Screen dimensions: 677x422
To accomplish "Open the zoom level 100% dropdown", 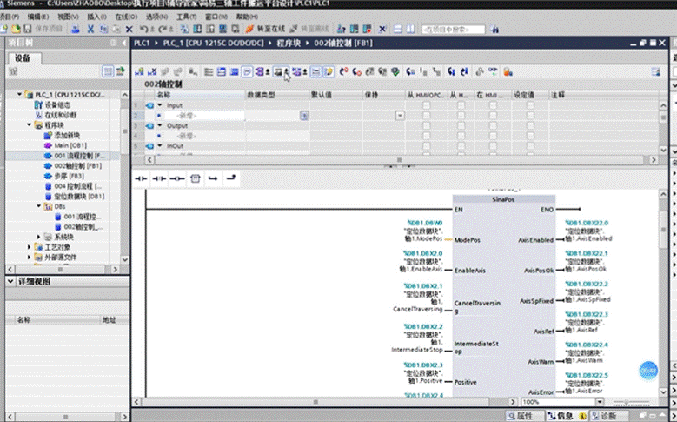I will click(x=600, y=402).
